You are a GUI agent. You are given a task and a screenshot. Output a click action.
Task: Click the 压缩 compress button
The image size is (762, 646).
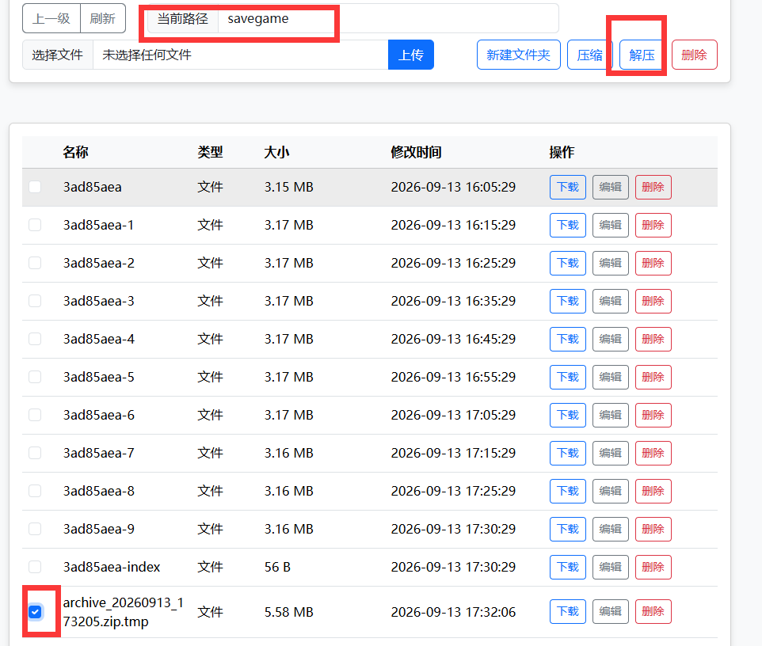click(x=589, y=55)
